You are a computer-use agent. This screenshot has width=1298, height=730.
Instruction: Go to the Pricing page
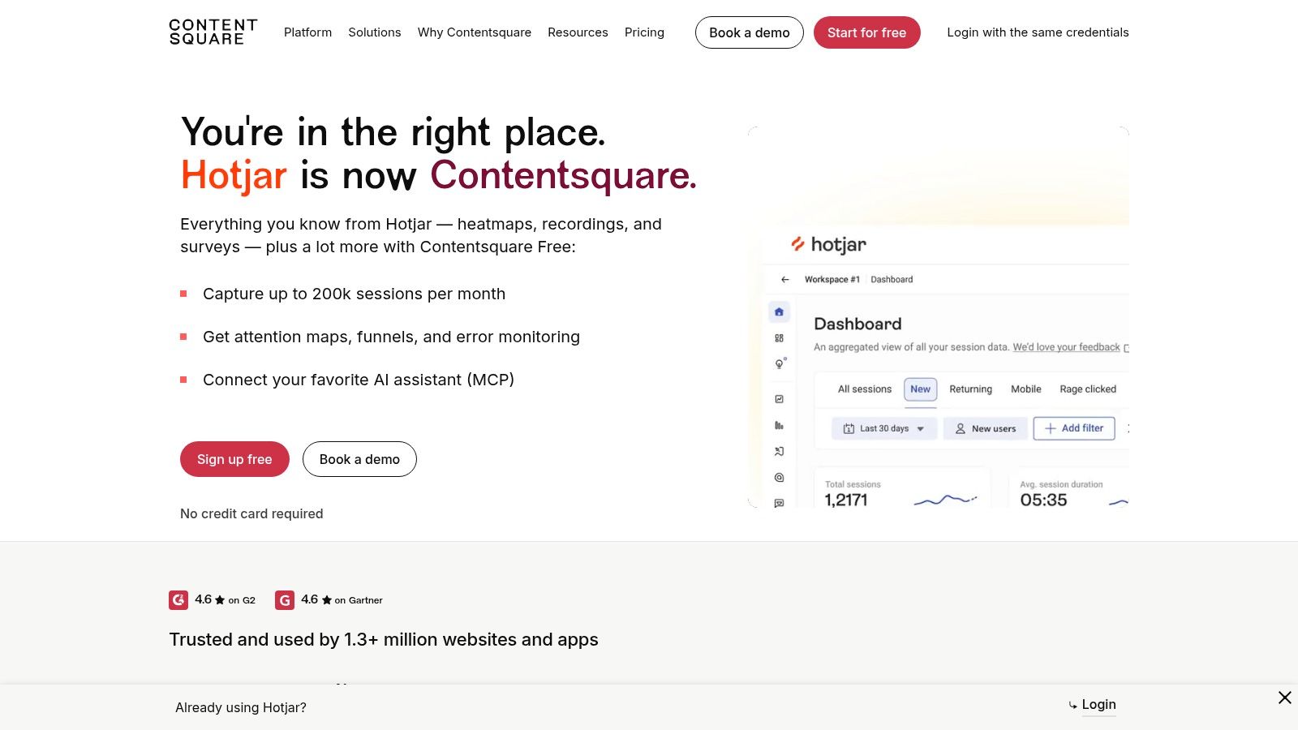pos(644,32)
